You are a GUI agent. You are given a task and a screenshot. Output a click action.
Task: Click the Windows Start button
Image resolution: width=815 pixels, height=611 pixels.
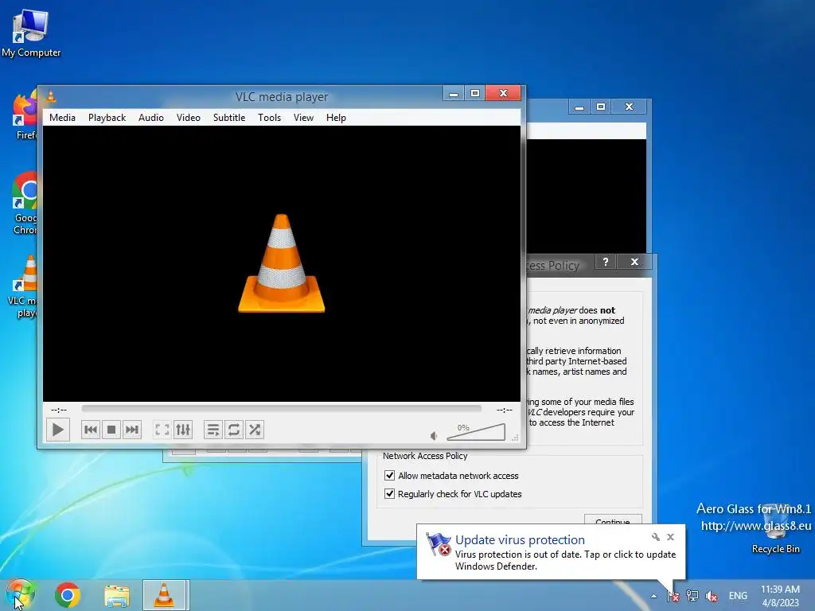pyautogui.click(x=21, y=595)
